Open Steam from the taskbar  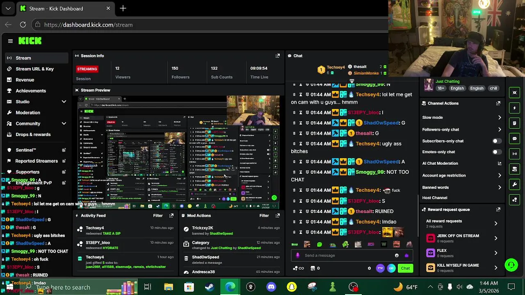point(210,287)
